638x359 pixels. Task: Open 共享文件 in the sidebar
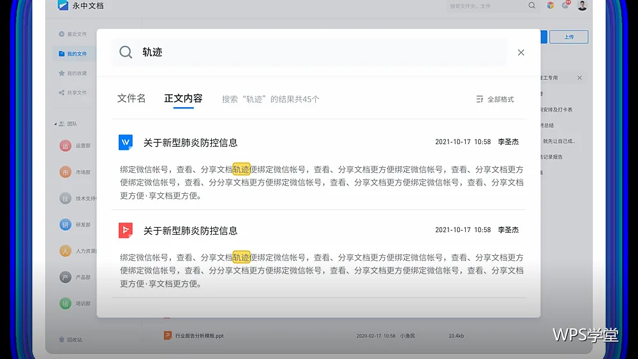[73, 92]
